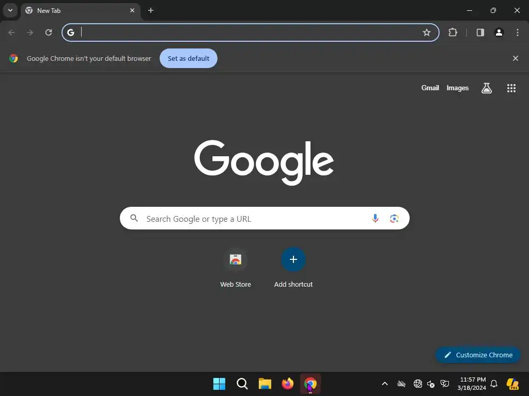
Task: Open the Extensions puzzle icon
Action: (453, 32)
